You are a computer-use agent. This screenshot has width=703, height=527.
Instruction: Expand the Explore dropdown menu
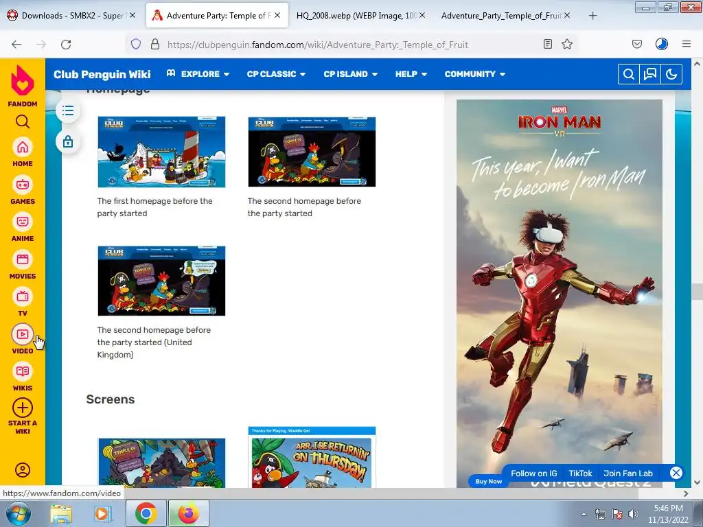(198, 74)
